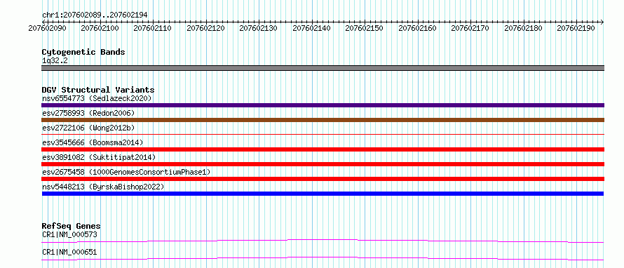Open variant esv2675458 (1000GenomesConsortiumPhase1) label
The image size is (624, 268).
point(126,172)
